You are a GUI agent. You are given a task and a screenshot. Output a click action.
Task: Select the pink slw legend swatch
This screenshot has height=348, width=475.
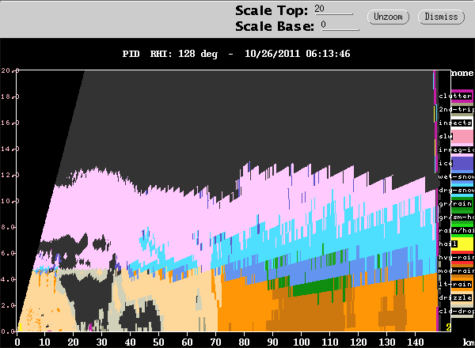tap(462, 137)
